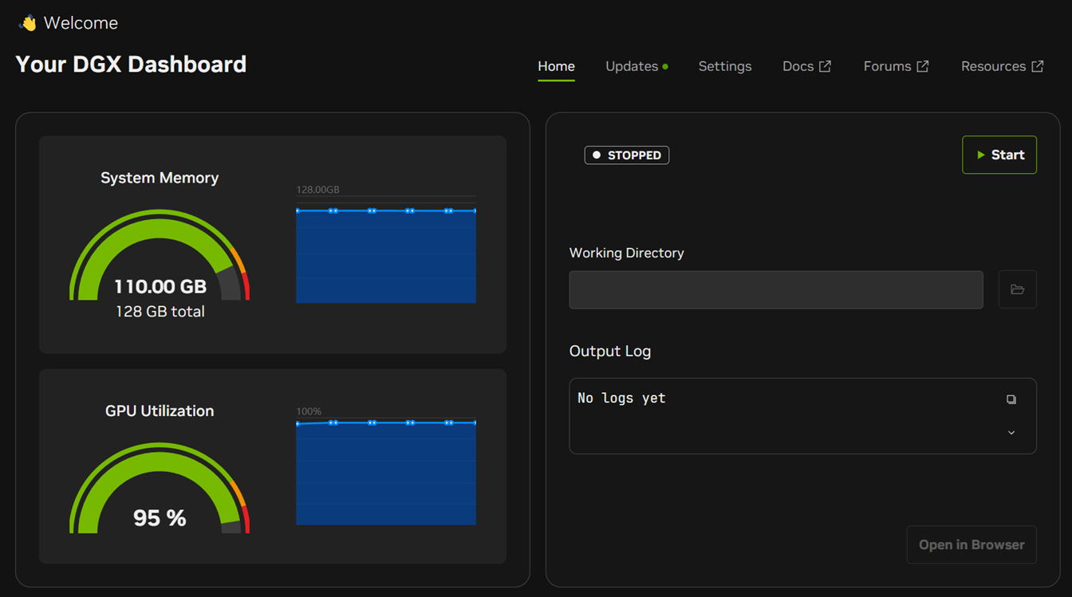
Task: Focus the Working Directory input field
Action: [x=776, y=289]
